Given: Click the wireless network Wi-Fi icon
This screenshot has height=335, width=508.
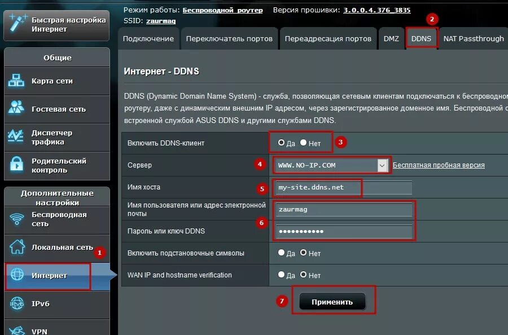Looking at the screenshot, I should (17, 219).
